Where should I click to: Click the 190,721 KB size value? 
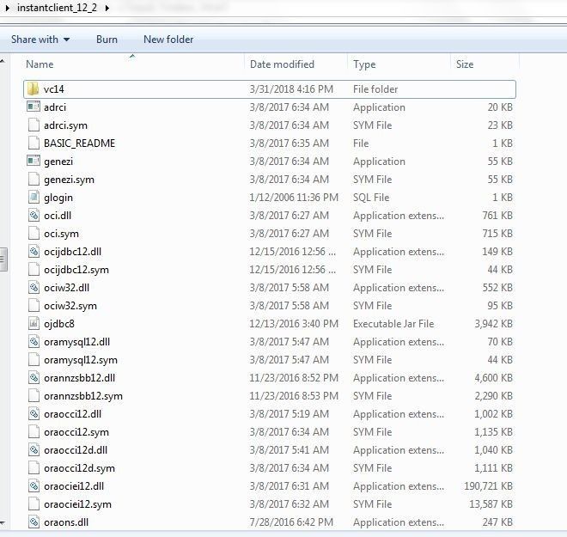pos(489,486)
